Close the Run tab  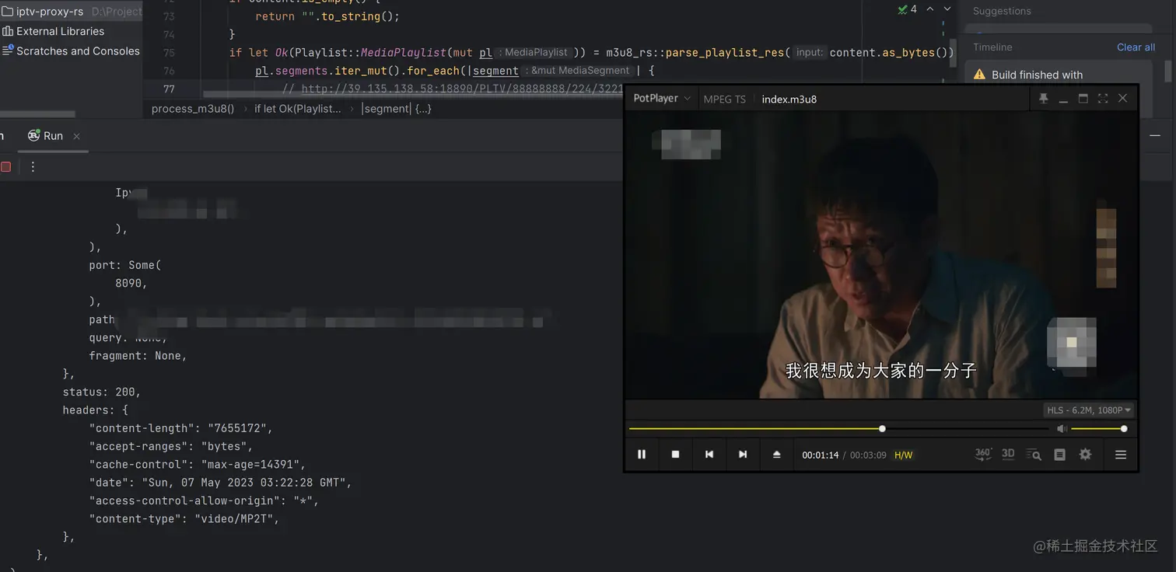76,136
